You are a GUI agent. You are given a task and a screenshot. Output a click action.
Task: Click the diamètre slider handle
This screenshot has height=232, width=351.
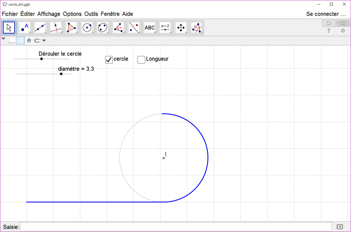(61, 74)
